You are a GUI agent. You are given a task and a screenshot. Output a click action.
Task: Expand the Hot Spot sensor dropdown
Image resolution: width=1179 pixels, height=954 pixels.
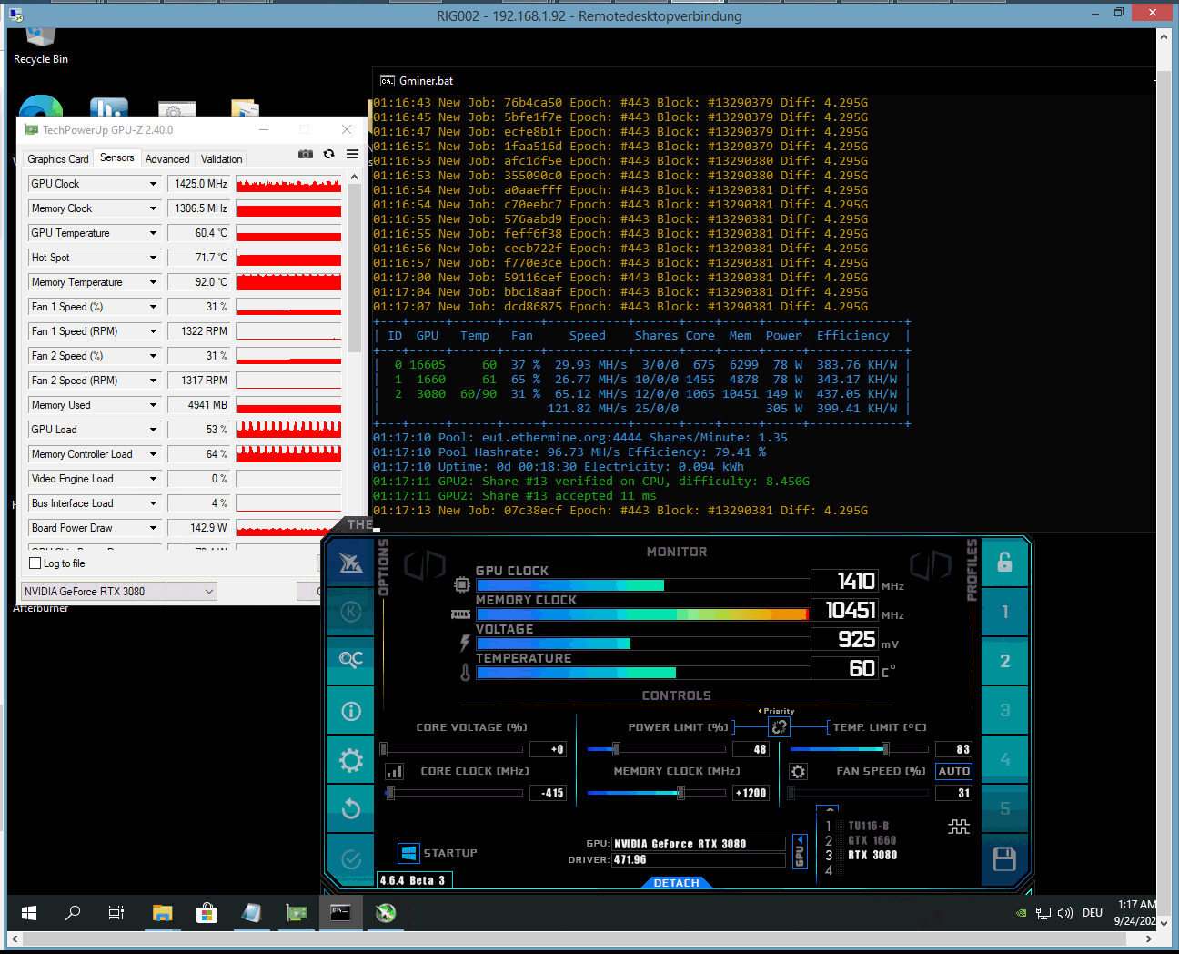[153, 258]
